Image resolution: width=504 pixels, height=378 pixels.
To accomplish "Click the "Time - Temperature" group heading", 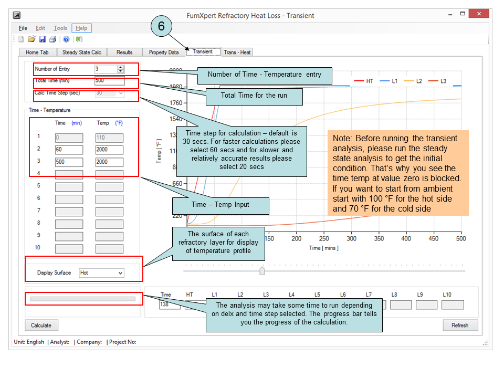I will click(x=49, y=110).
